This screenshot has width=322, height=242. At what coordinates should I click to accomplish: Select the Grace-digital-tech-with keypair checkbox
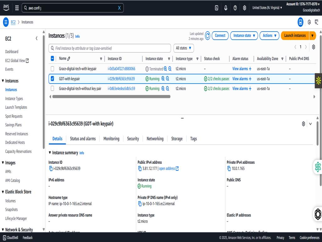53,69
